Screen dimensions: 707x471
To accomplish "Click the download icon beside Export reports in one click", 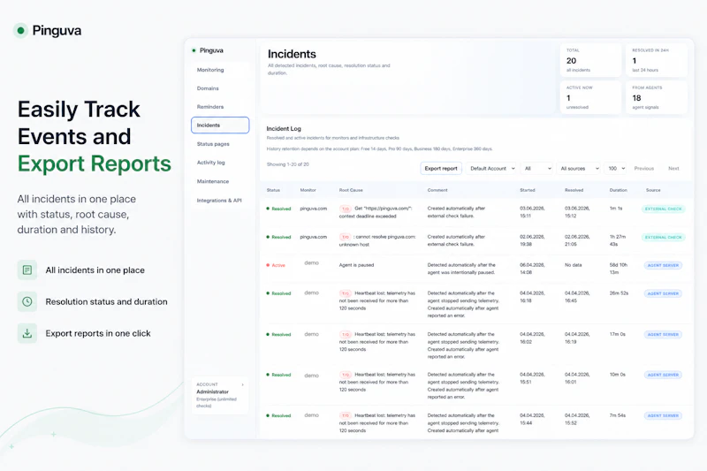I will [27, 333].
